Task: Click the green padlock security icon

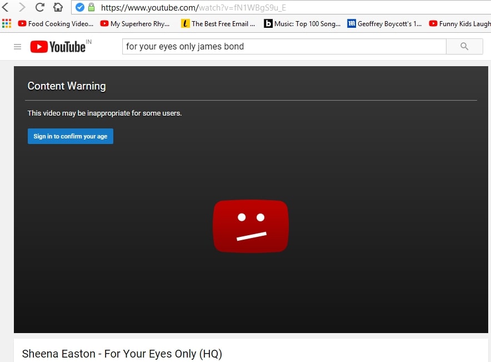Action: coord(91,7)
